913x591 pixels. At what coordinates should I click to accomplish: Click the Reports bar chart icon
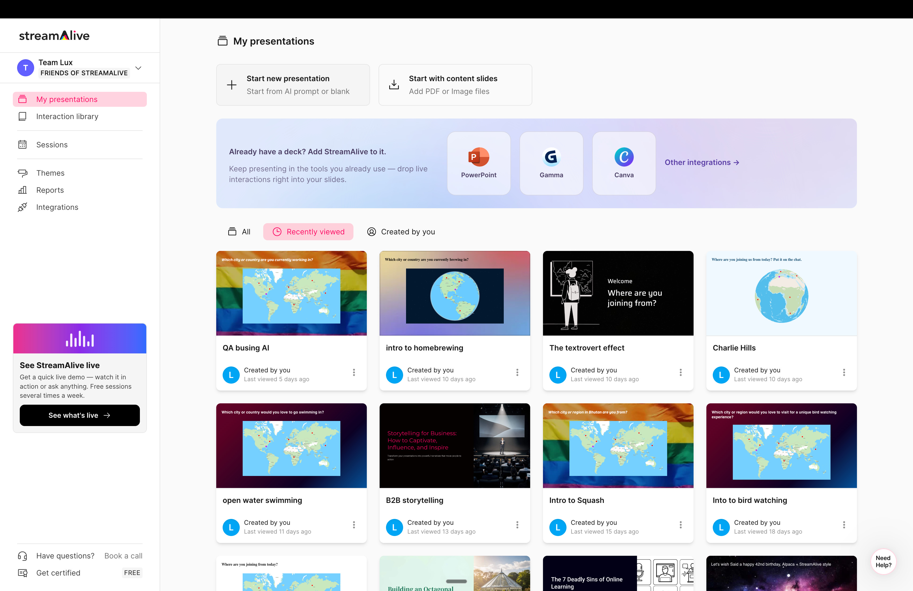[x=23, y=190]
